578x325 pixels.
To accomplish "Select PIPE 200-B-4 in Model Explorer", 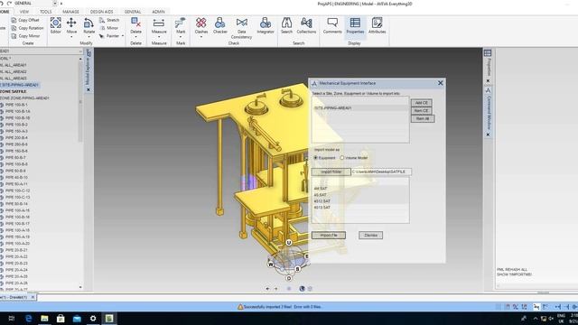I will coord(16,138).
